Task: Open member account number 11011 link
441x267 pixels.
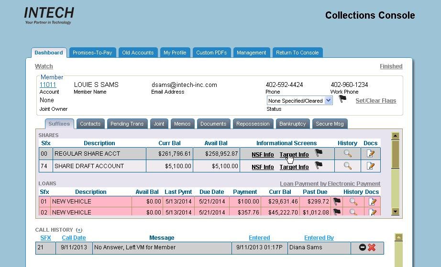Action: click(48, 85)
